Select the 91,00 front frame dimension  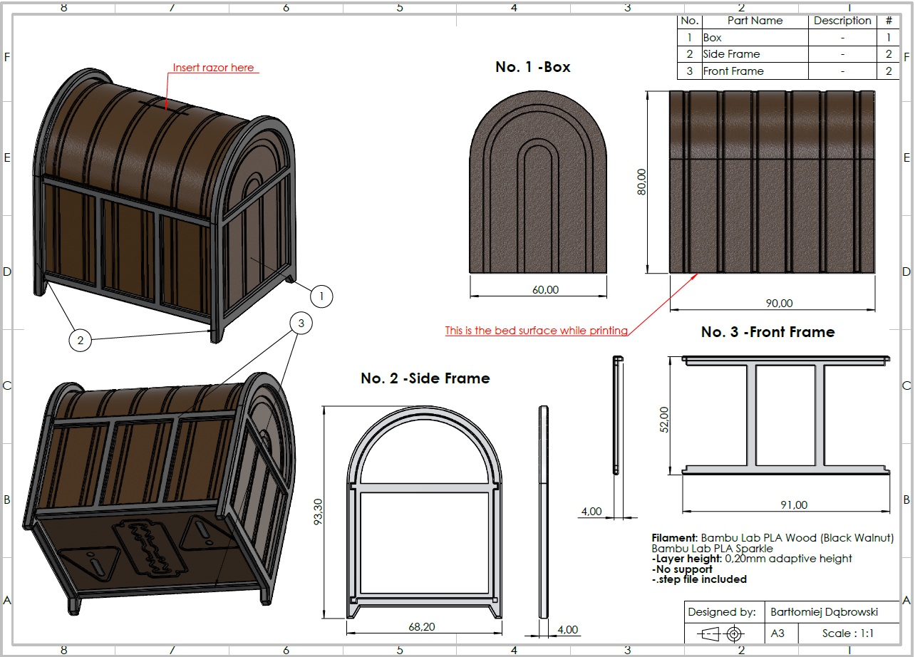(794, 505)
